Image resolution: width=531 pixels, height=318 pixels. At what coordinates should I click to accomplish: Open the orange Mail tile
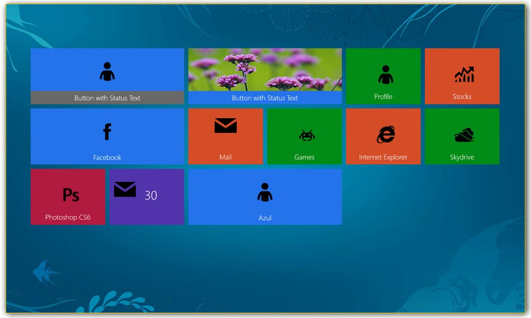[x=225, y=136]
